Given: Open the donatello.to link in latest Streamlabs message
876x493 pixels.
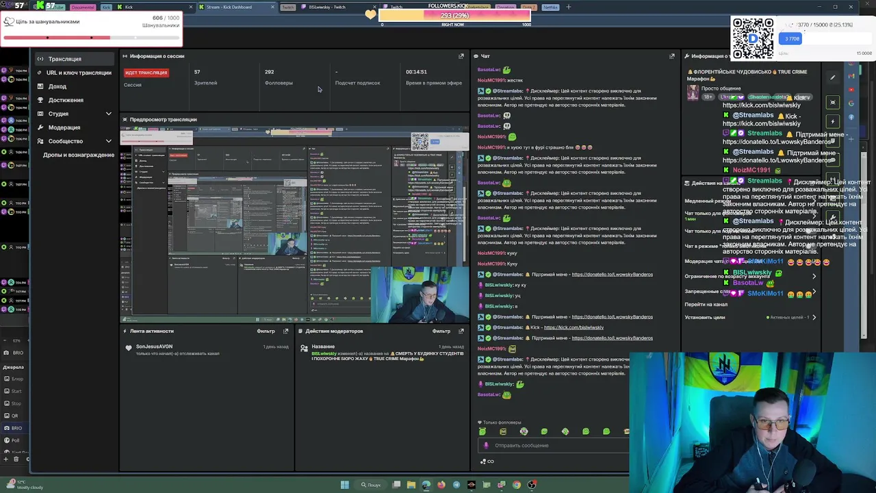Looking at the screenshot, I should tap(612, 338).
